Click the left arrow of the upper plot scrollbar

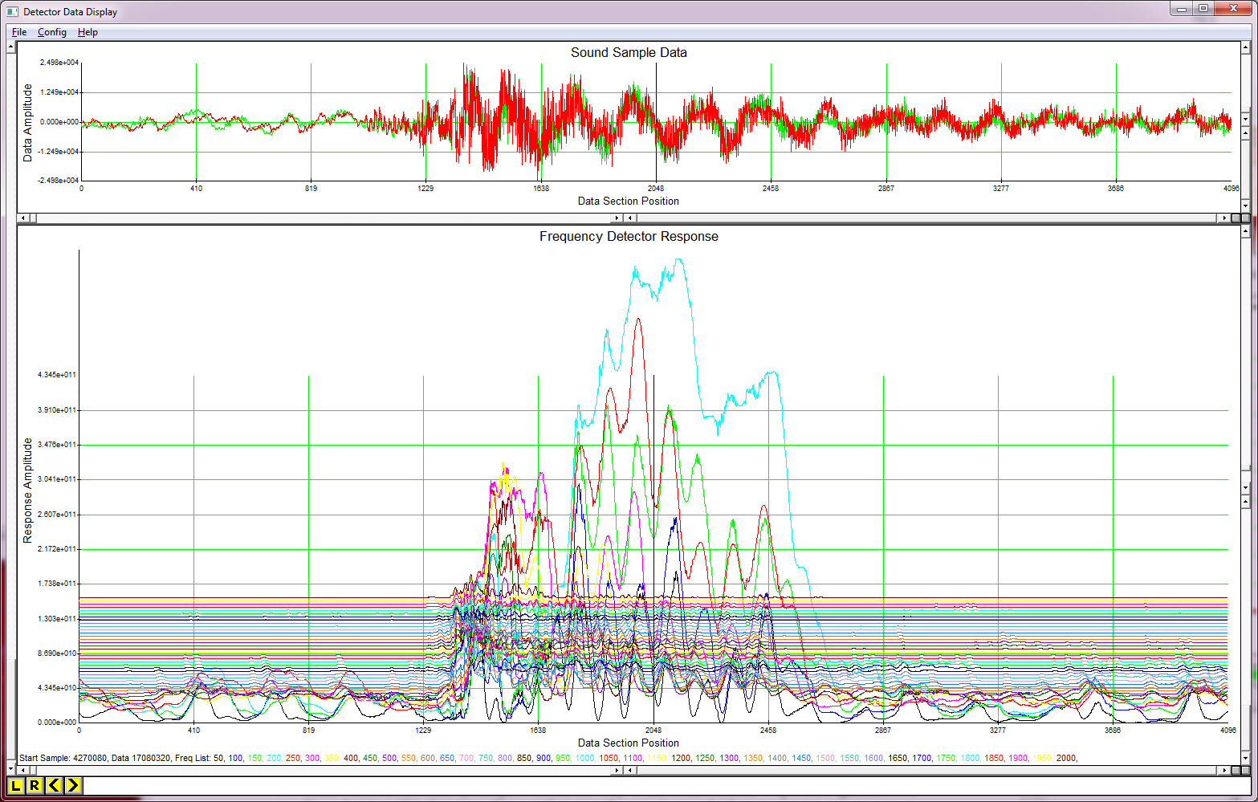click(x=24, y=218)
